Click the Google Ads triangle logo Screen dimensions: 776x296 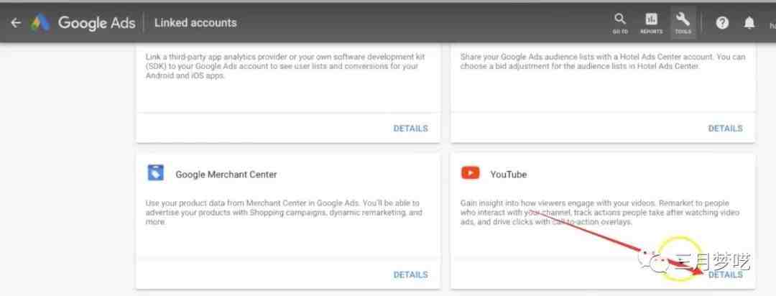pyautogui.click(x=40, y=23)
